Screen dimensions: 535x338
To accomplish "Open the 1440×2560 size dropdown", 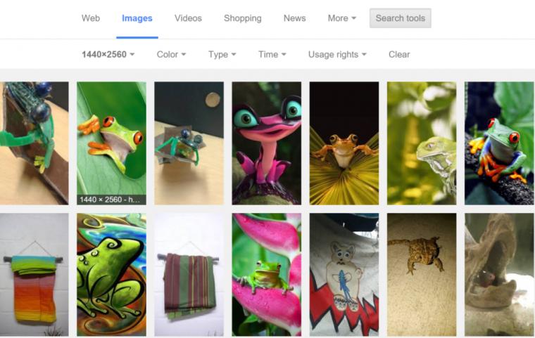I will click(108, 55).
